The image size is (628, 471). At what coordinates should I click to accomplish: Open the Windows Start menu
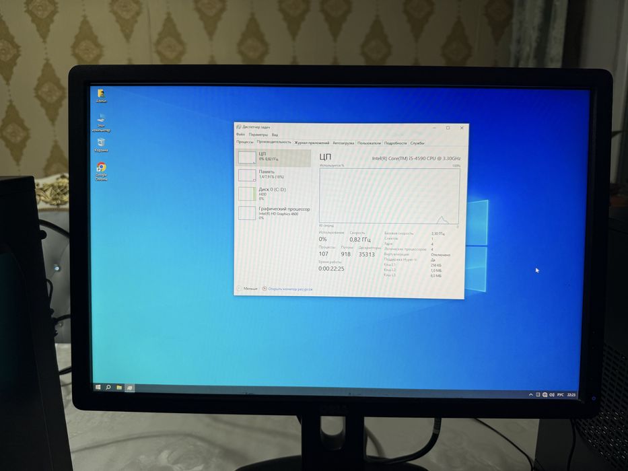pos(98,388)
